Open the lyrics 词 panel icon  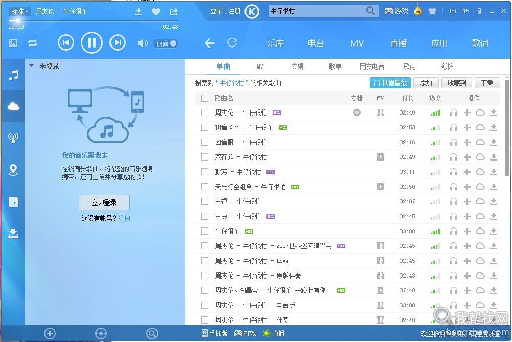pos(13,43)
